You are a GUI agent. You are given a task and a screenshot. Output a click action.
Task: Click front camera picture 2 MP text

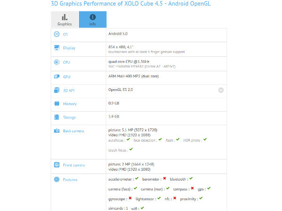[x=131, y=164]
